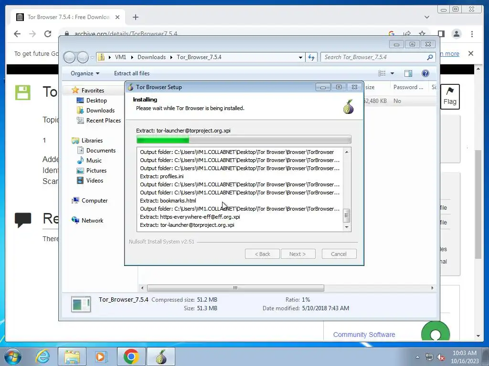Bookmark this page with the star icon
489x366 pixels.
422,34
